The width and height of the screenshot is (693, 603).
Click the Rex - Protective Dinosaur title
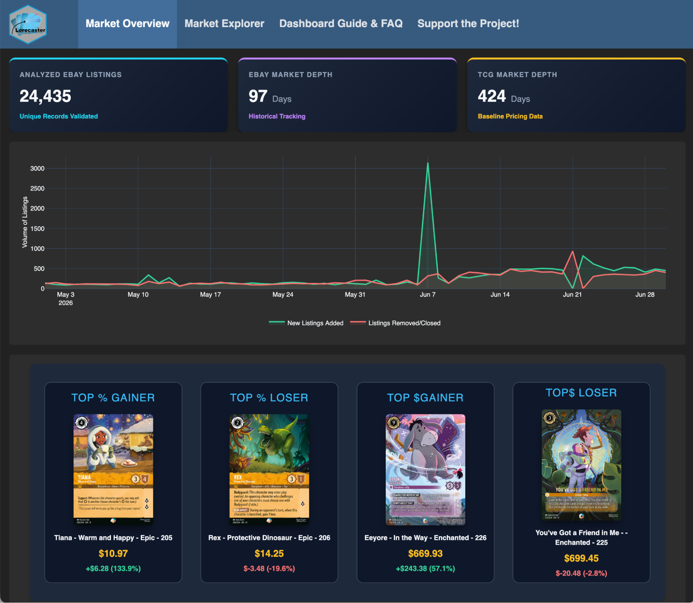pyautogui.click(x=269, y=538)
